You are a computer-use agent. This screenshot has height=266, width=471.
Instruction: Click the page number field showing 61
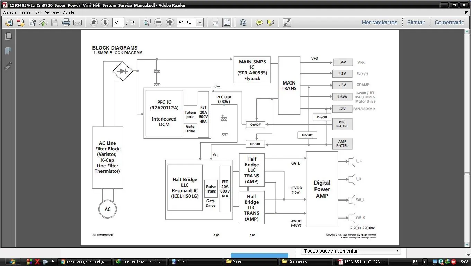(117, 23)
